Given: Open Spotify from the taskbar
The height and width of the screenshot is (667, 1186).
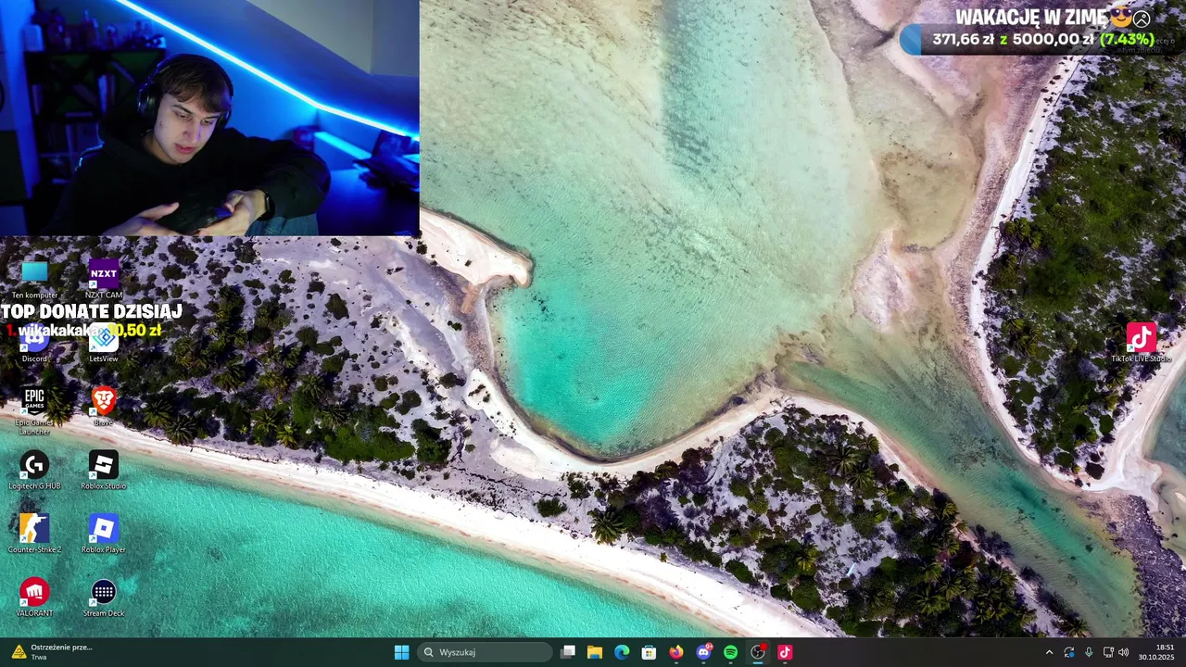Looking at the screenshot, I should click(730, 652).
